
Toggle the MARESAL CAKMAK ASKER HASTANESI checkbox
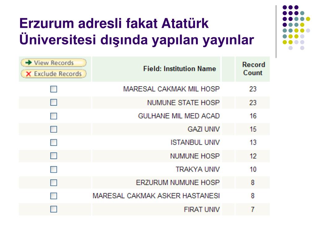pos(54,196)
